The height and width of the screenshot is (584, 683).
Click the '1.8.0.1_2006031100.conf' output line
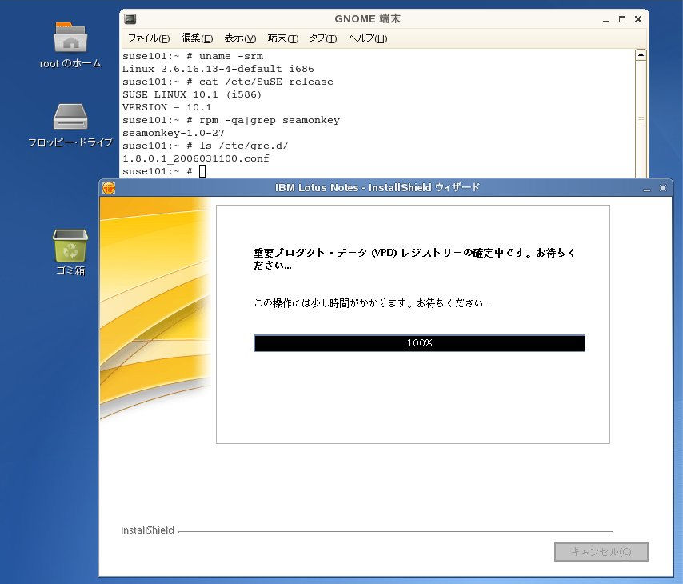pyautogui.click(x=196, y=158)
